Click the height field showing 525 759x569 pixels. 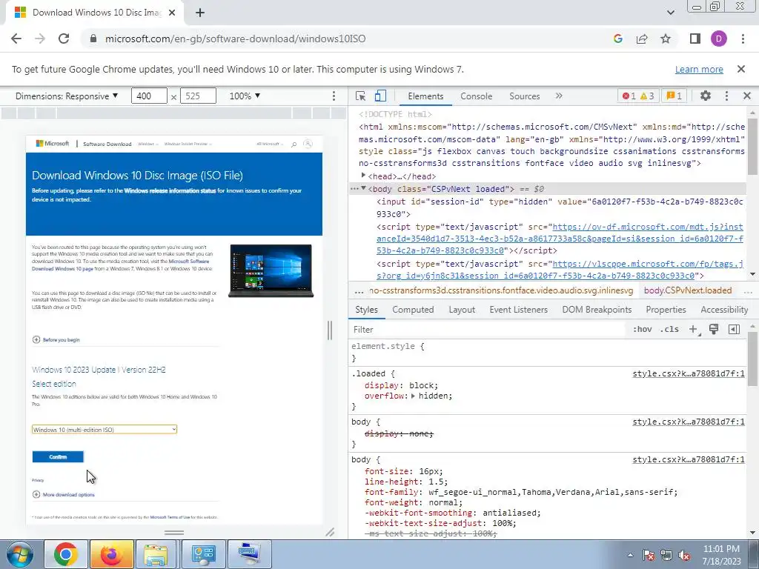(198, 96)
